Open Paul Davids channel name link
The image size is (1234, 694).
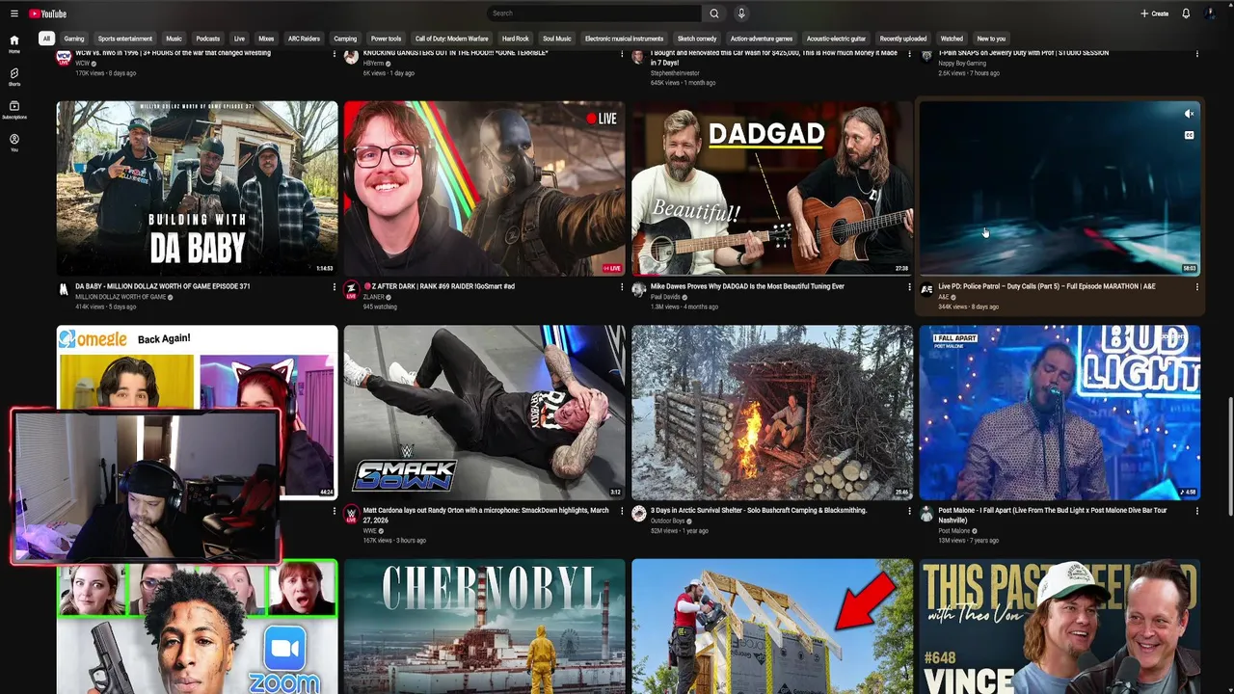click(666, 297)
